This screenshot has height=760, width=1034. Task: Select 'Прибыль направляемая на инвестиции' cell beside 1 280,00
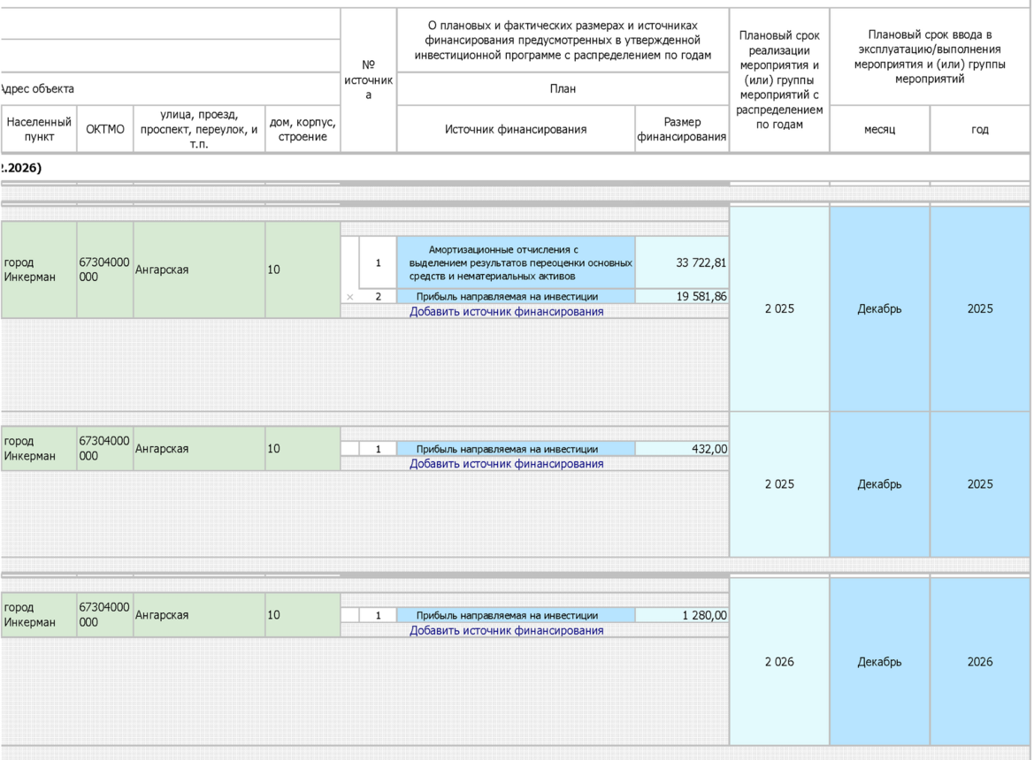pyautogui.click(x=516, y=615)
